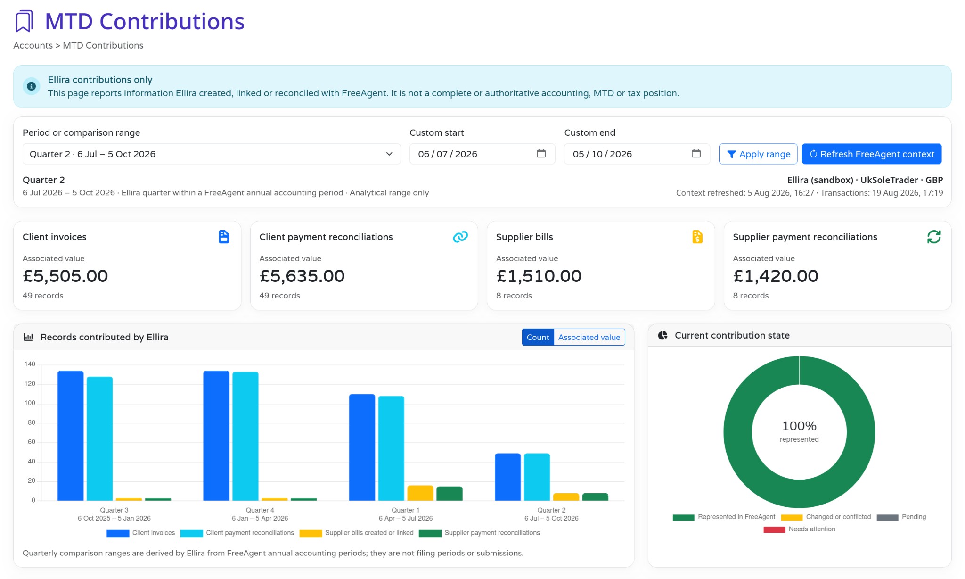Screen dimensions: 965x579
Task: Click MTD Contributions breadcrumb item
Action: coord(103,45)
